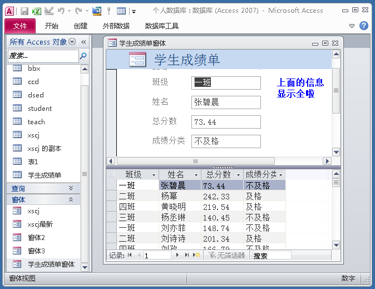Click the previous record navigation button
Viewport: 375px width, 289px height.
point(139,255)
